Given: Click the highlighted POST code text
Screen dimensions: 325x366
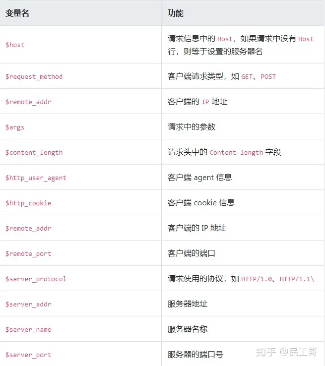Looking at the screenshot, I should [x=268, y=77].
